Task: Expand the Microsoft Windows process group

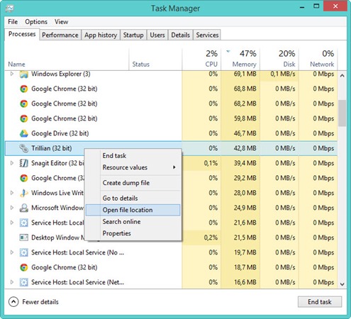Action: 12,208
